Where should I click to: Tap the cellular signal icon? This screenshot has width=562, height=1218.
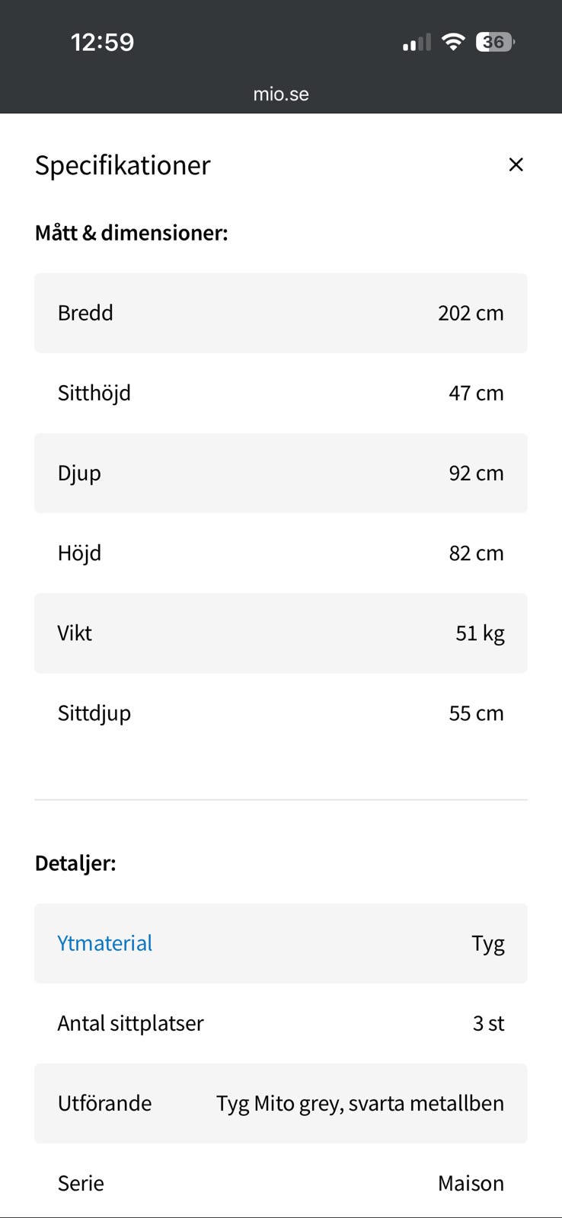[417, 43]
